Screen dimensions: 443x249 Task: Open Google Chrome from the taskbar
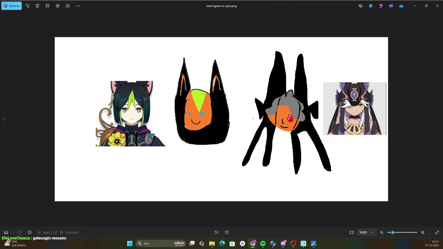(x=253, y=243)
